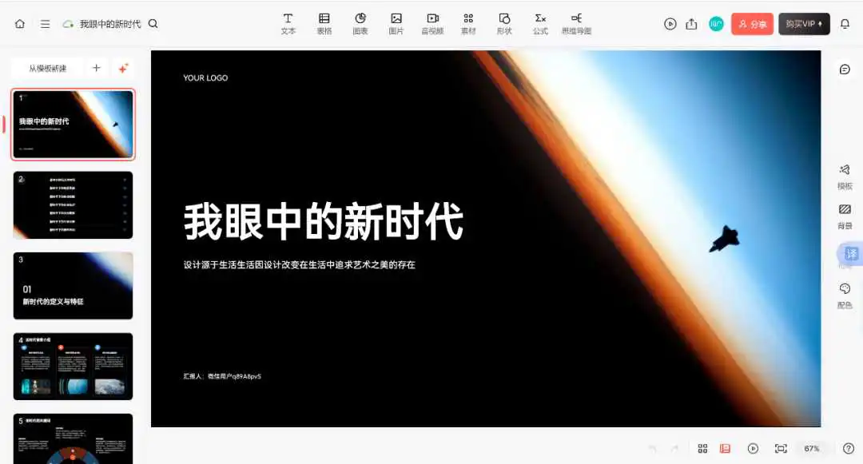
Task: Click the redo arrow
Action: click(674, 449)
